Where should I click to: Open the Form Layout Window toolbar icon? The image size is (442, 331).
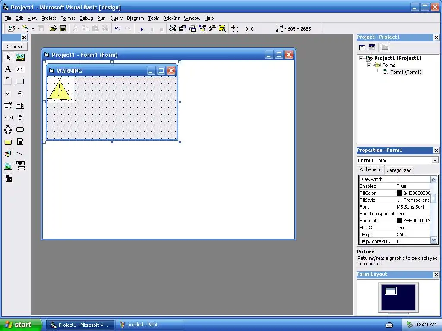click(x=193, y=29)
